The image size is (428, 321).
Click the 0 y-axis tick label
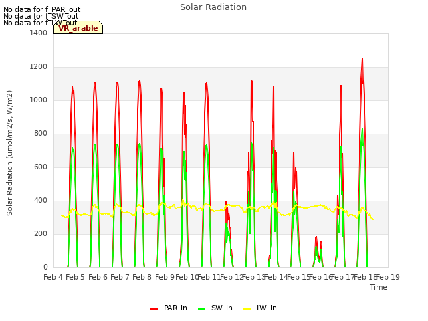(x=45, y=267)
